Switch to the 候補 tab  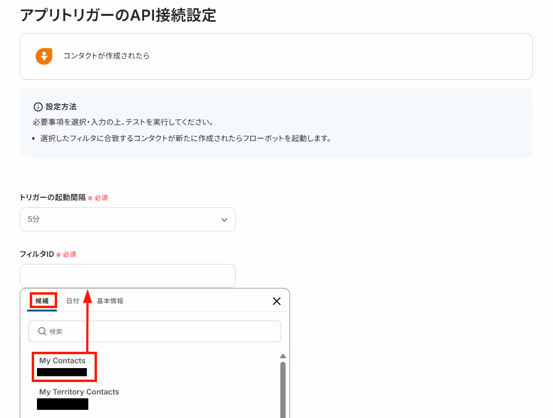(42, 301)
